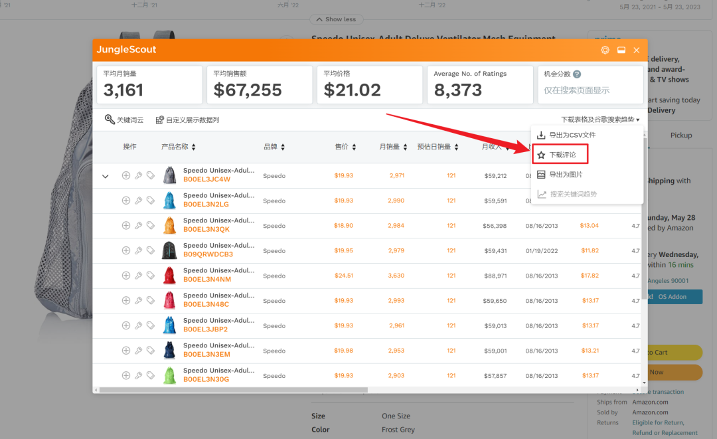Screen dimensions: 717x439
Task: Sort by 产品名称 column arrows
Action: click(193, 147)
